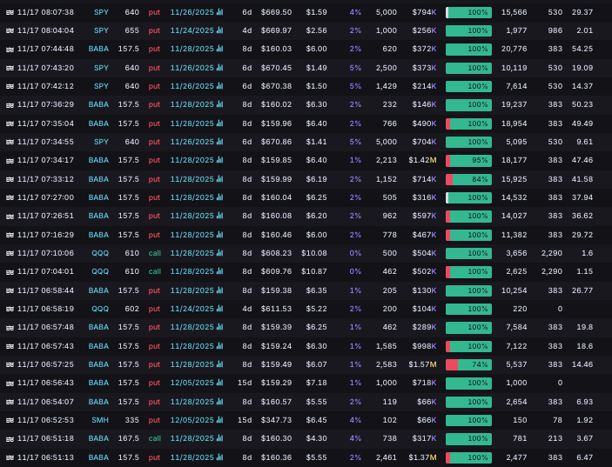
Task: Click the row icon beside 11/17 08:04:04
Action: (x=10, y=30)
